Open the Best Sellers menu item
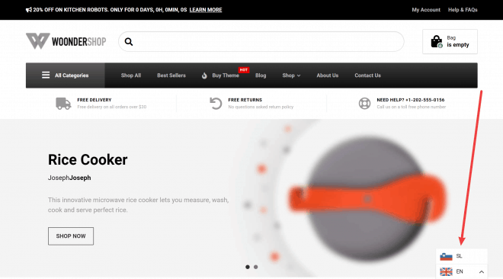Screen dimensions: 503x279 click(x=171, y=75)
